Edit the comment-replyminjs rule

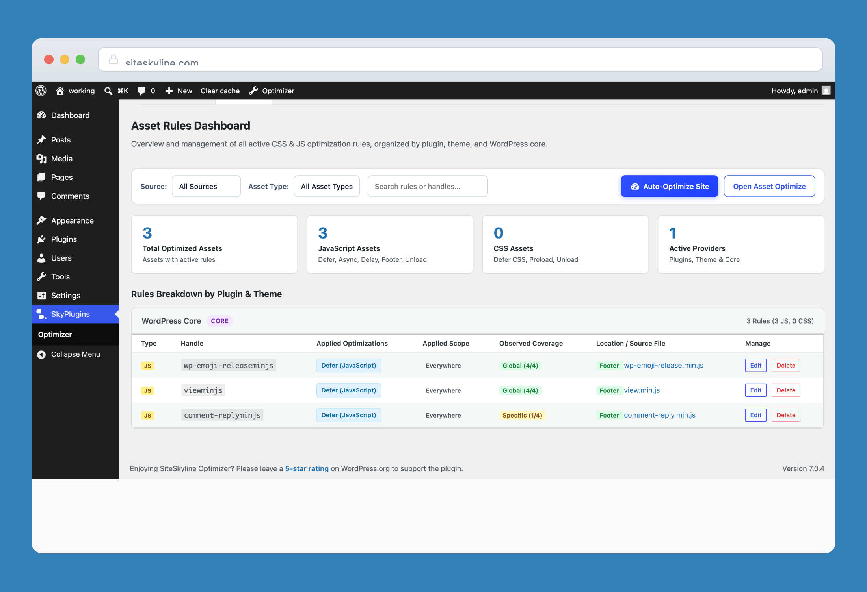[755, 415]
